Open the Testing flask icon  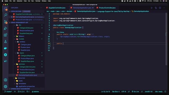point(6,41)
